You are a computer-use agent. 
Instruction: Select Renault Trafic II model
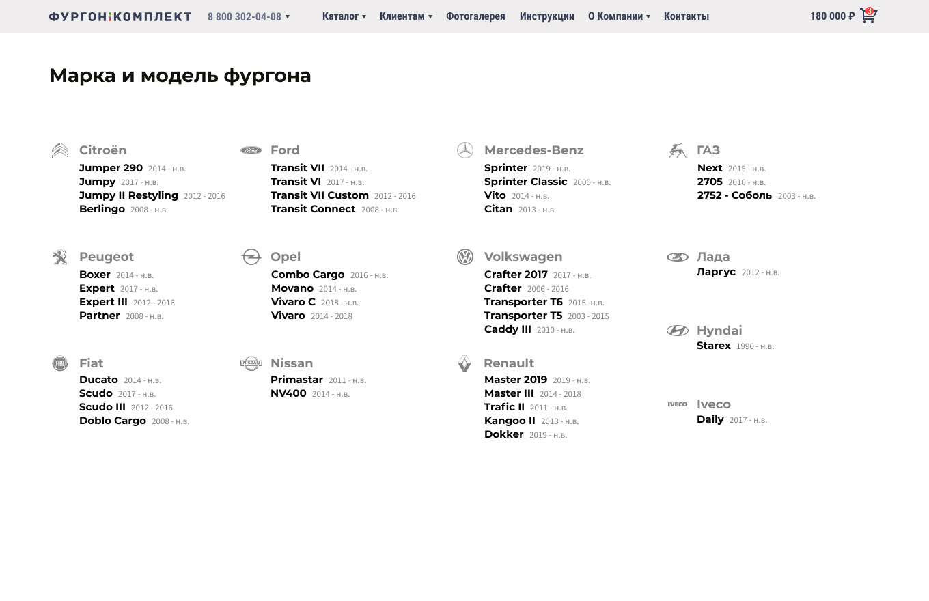click(504, 407)
